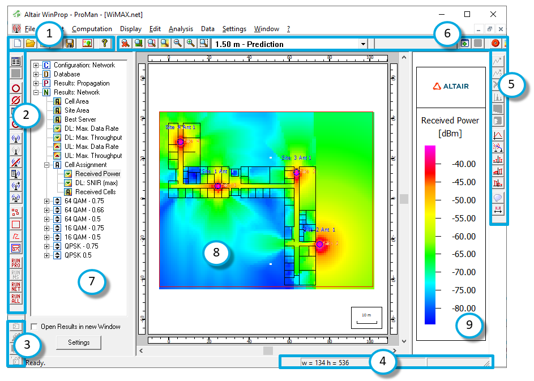Image resolution: width=534 pixels, height=381 pixels.
Task: Collapse the Results: Network tree node
Action: coord(37,92)
